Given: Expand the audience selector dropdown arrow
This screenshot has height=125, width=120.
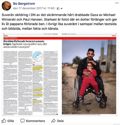Looking at the screenshot, I should click(62, 9).
